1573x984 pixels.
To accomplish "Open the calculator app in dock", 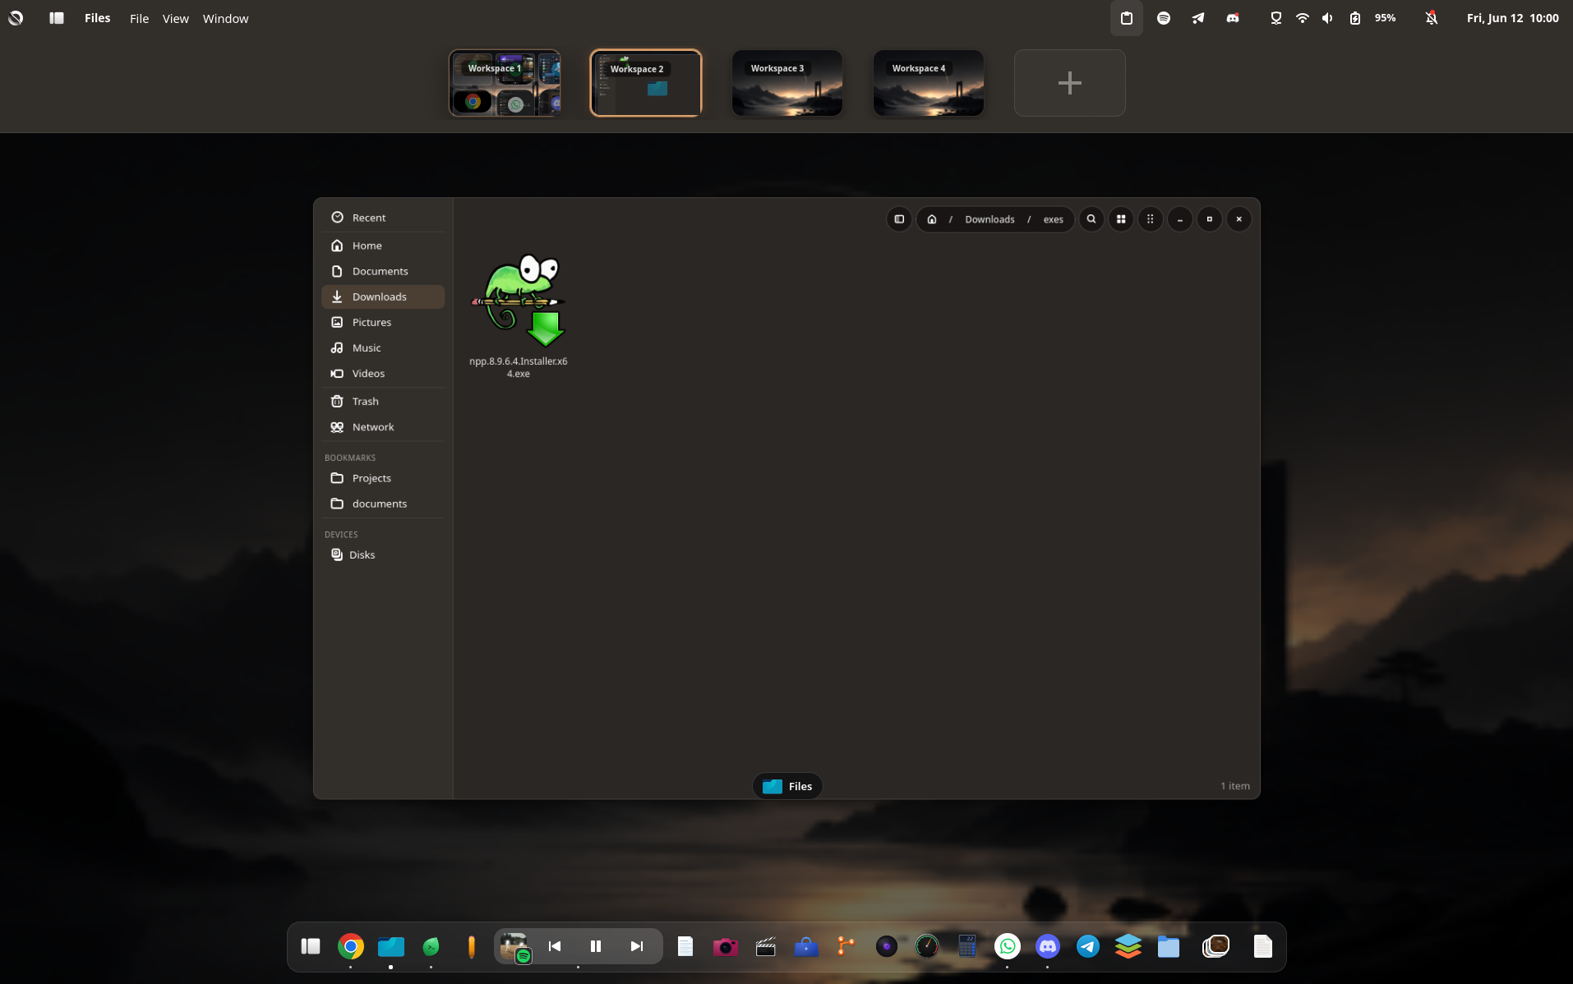I will [x=967, y=946].
